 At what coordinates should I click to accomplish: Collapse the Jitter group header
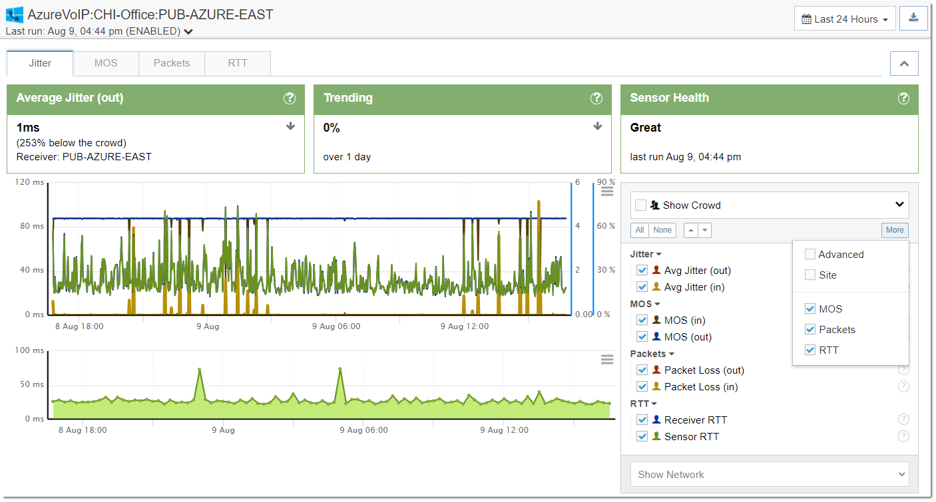646,254
